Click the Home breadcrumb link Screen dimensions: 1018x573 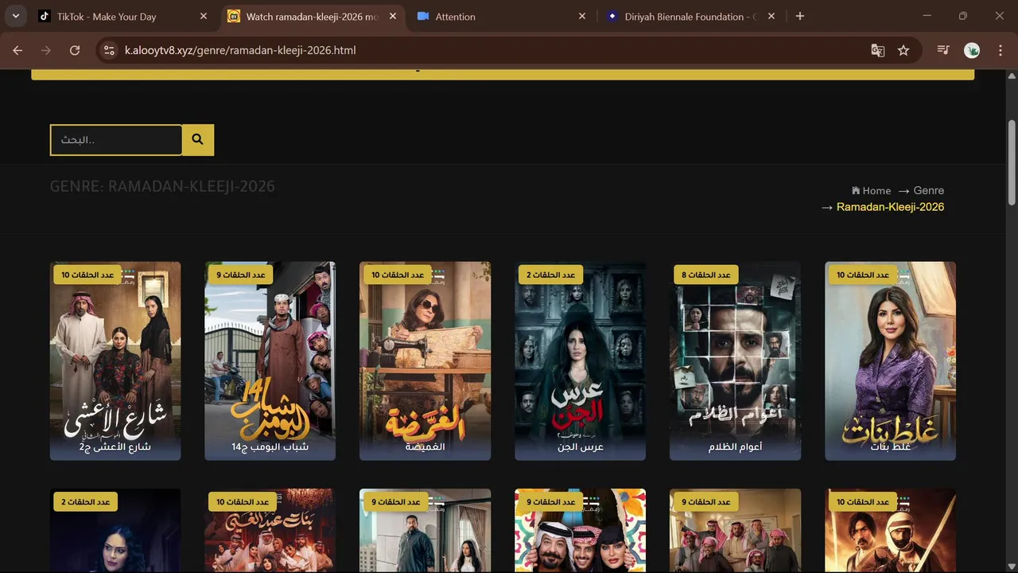pos(876,190)
